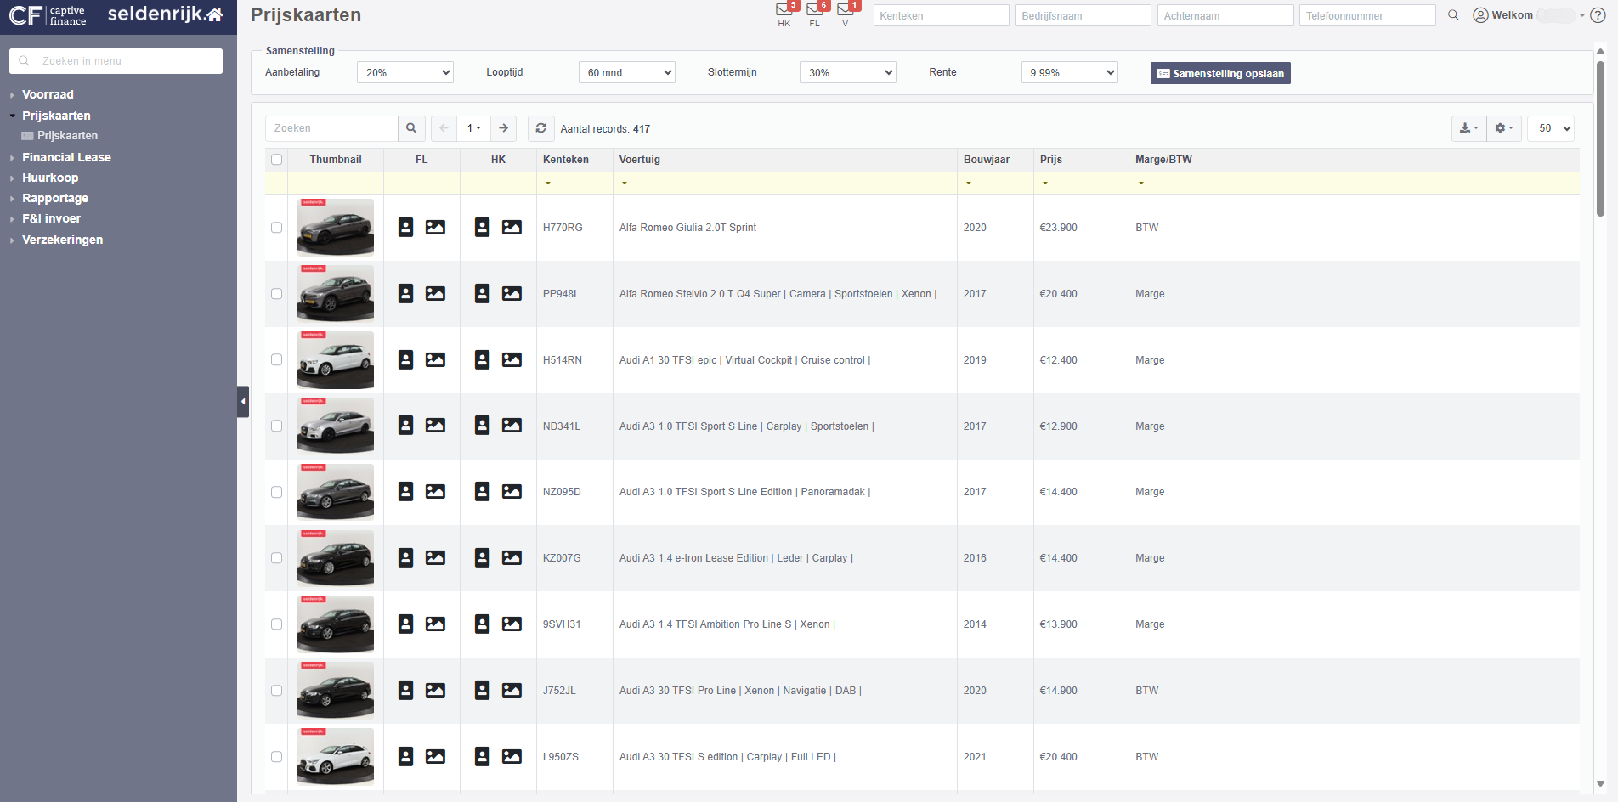Expand the Voorraad menu
The width and height of the screenshot is (1618, 802).
(x=48, y=94)
